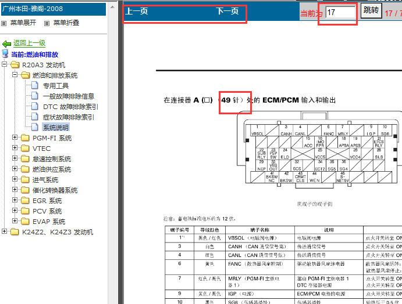Click the R20A3 发动机 folder icon
Screen dimensions: 402x304
pyautogui.click(x=15, y=64)
